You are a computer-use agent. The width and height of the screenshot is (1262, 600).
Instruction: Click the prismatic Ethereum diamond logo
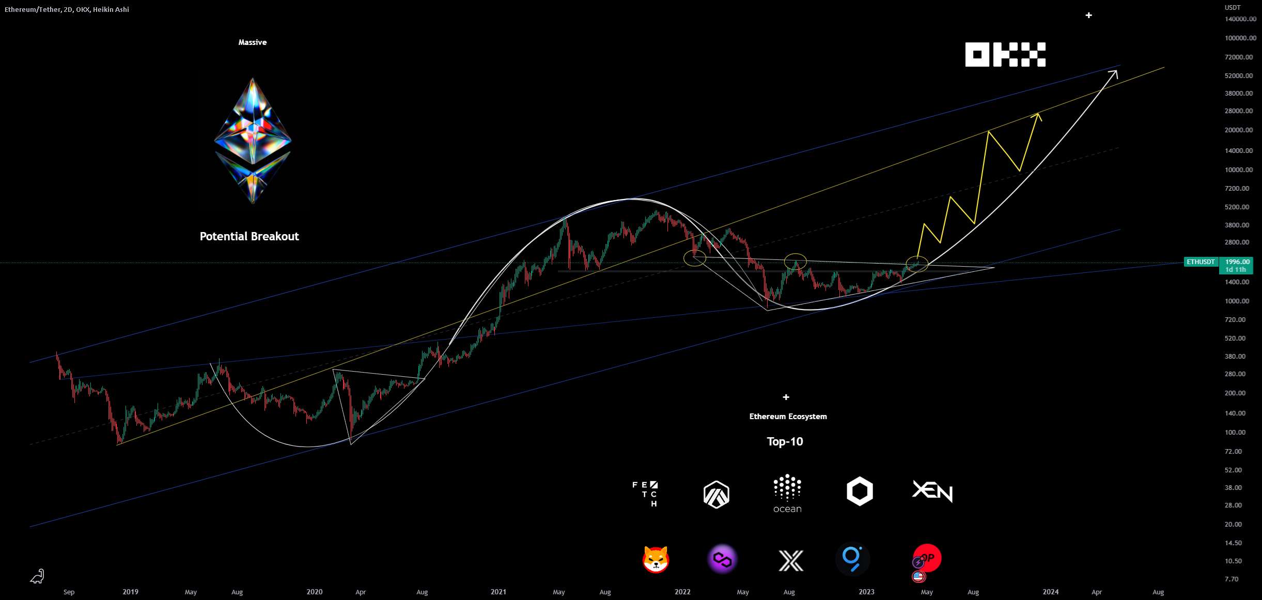[x=253, y=141]
